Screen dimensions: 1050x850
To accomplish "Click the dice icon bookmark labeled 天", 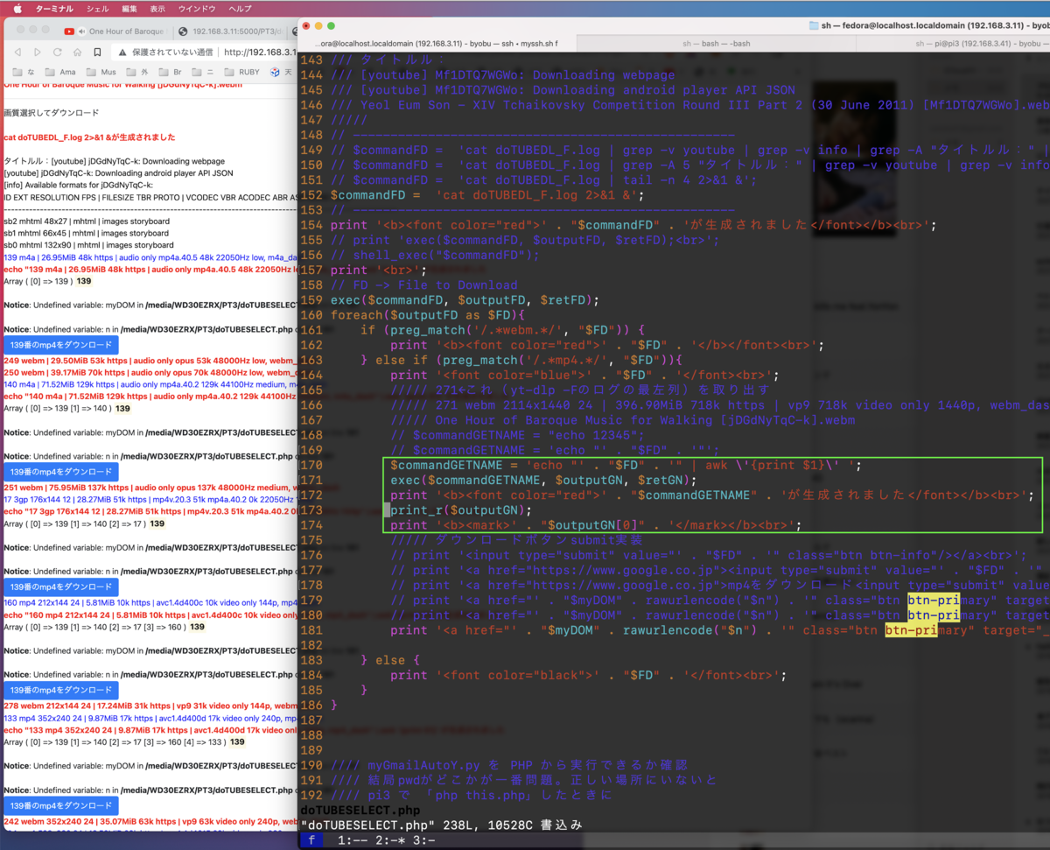I will tap(275, 73).
